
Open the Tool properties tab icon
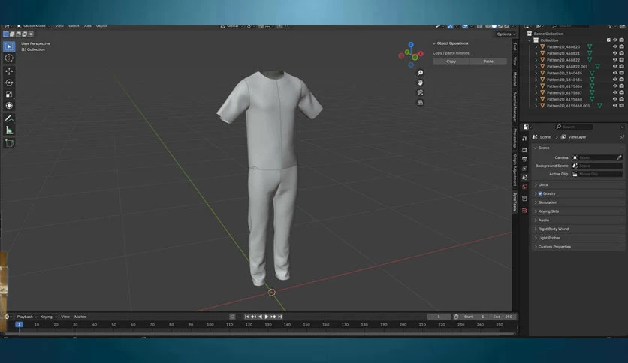524,138
